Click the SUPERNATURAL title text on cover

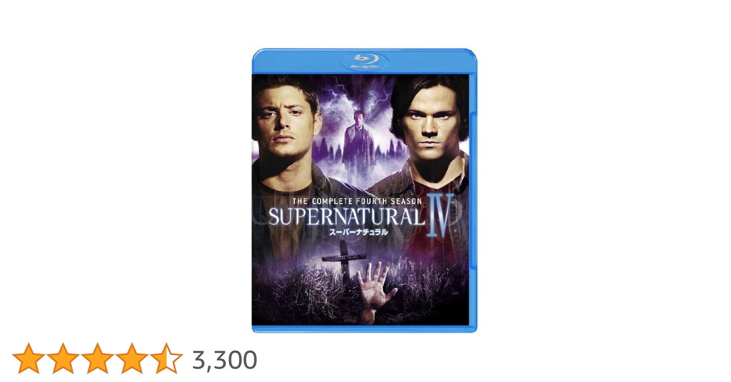pos(346,217)
